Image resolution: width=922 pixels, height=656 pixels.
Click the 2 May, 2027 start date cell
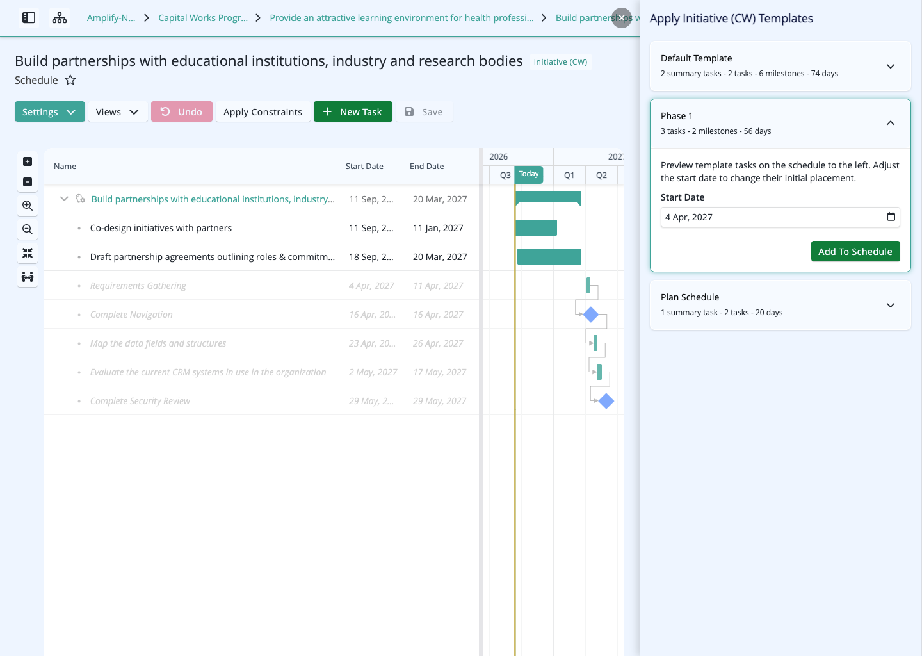(373, 372)
